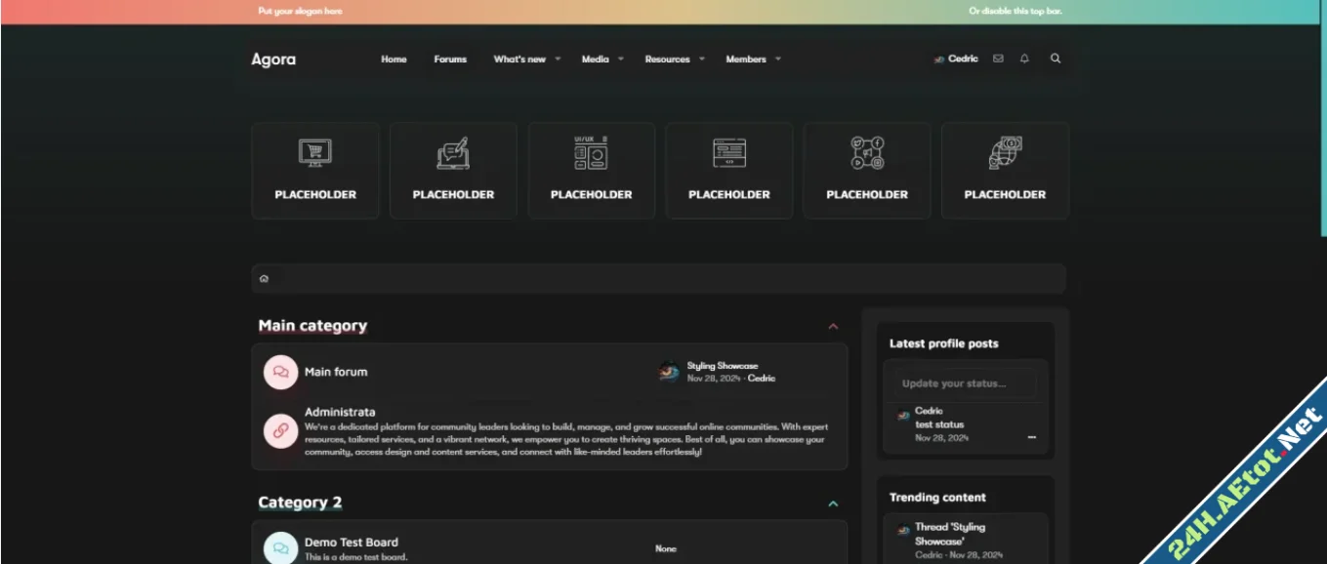Expand the Members dropdown arrow
This screenshot has width=1327, height=564.
point(778,60)
